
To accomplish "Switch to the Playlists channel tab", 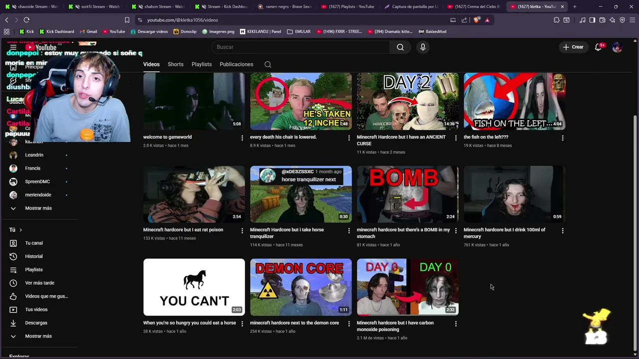I will pos(202,64).
